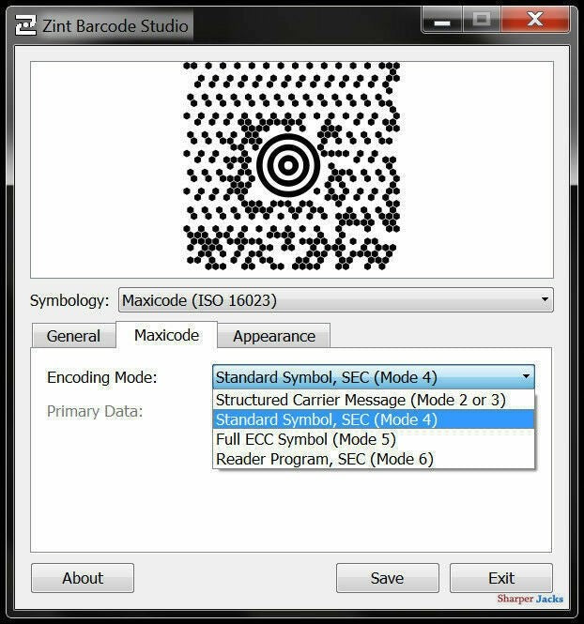Maximize the Zint Barcode Studio window
584x624 pixels.
pos(483,21)
